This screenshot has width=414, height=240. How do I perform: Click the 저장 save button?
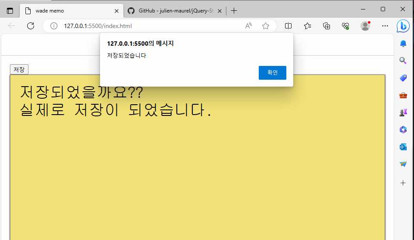click(19, 69)
